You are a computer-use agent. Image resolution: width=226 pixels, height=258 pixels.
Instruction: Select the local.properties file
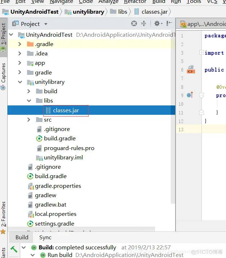(x=56, y=214)
